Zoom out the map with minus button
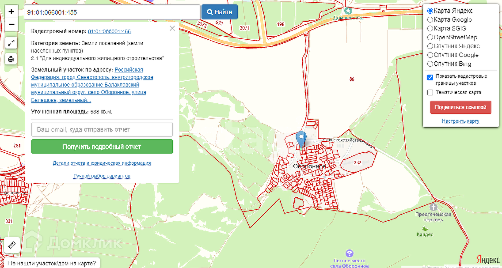Viewport: 502px width, 268px height. tap(11, 25)
